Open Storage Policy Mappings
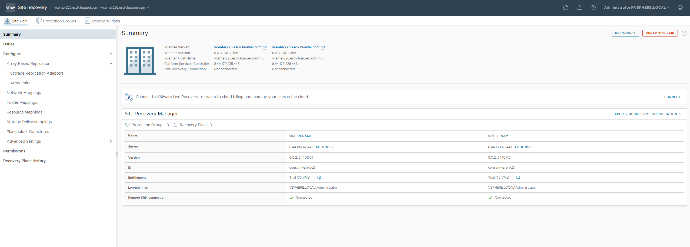Screen dimensions: 690x247 click(29, 122)
